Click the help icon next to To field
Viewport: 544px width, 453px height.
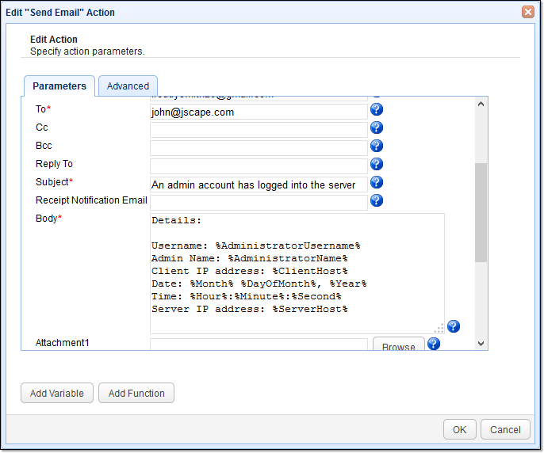coord(377,110)
